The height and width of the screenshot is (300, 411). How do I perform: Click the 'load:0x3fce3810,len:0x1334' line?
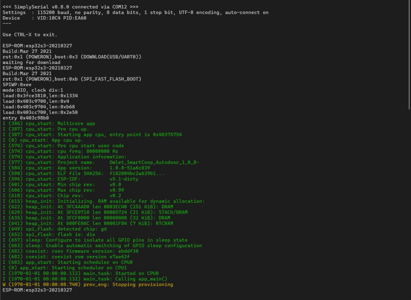click(x=40, y=96)
